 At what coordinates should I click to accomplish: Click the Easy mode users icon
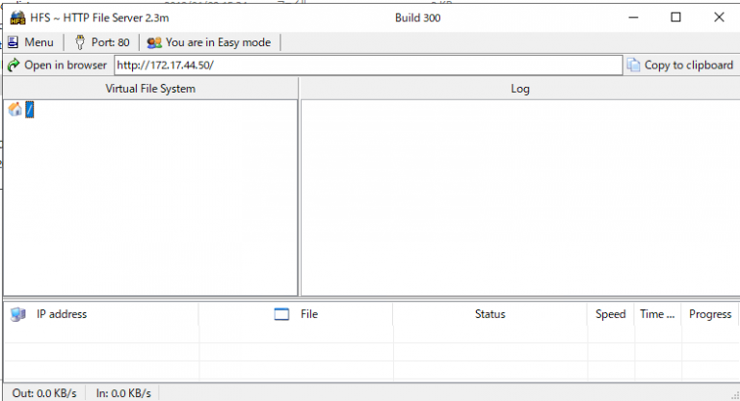pos(154,43)
